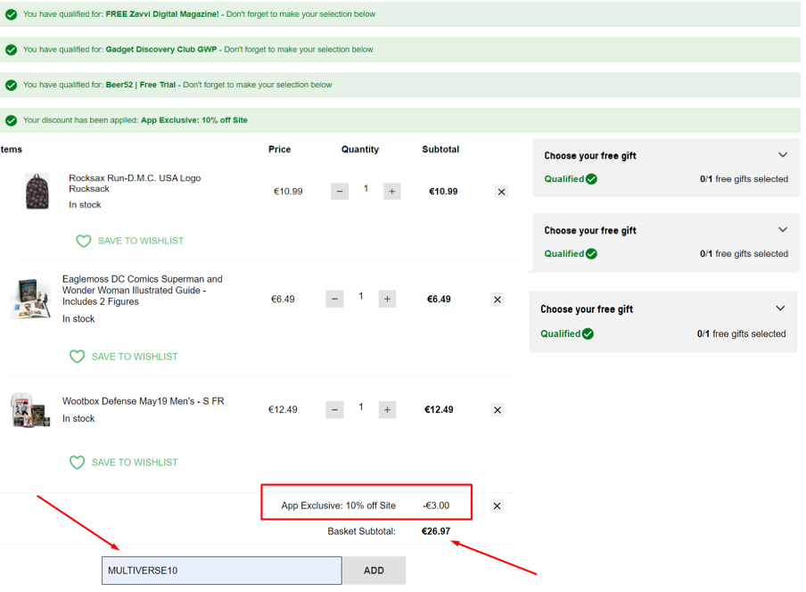Increase quantity of Wootbox Defense May19
The image size is (806, 592).
(387, 409)
